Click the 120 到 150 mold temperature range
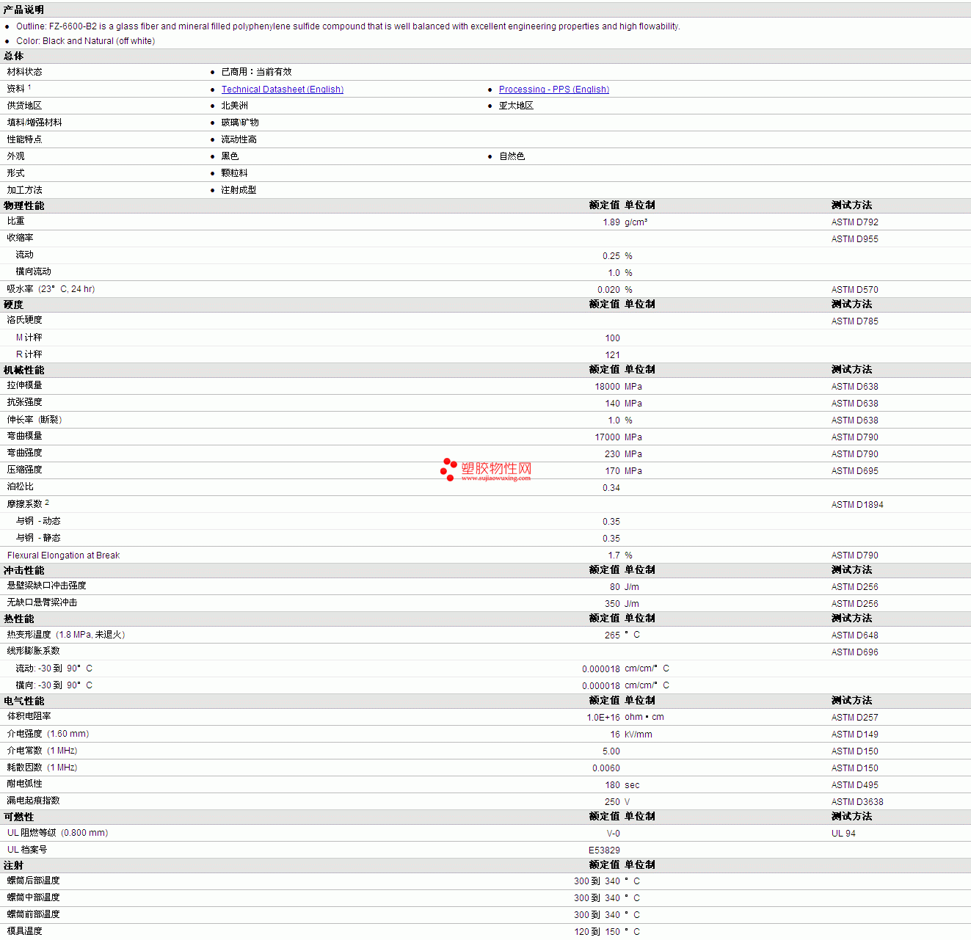971x940 pixels. click(x=597, y=932)
